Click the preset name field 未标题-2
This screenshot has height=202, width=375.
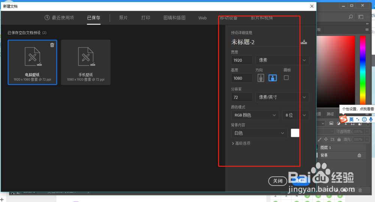coord(264,42)
